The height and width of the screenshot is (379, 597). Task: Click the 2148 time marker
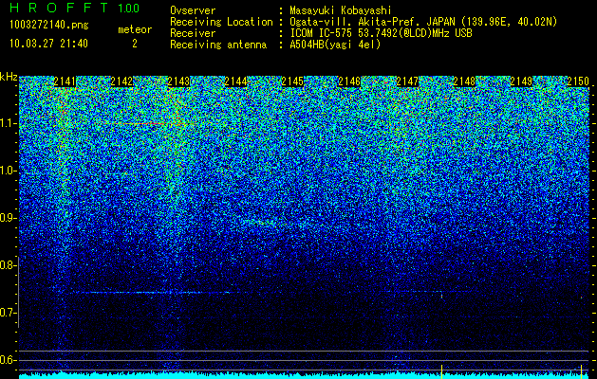(464, 81)
